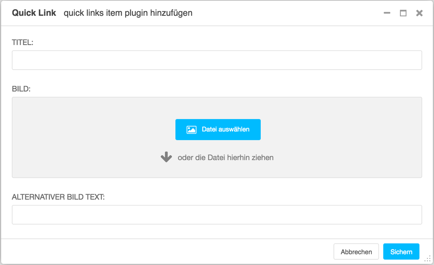Click 'oder die Datei hierhin ziehen' text
434x265 pixels.
[x=226, y=157]
